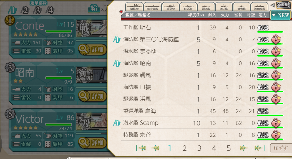Image resolution: width=292 pixels, height=159 pixels.
Task: Toggle heart lock on 宗谷 row
Action: point(276,135)
